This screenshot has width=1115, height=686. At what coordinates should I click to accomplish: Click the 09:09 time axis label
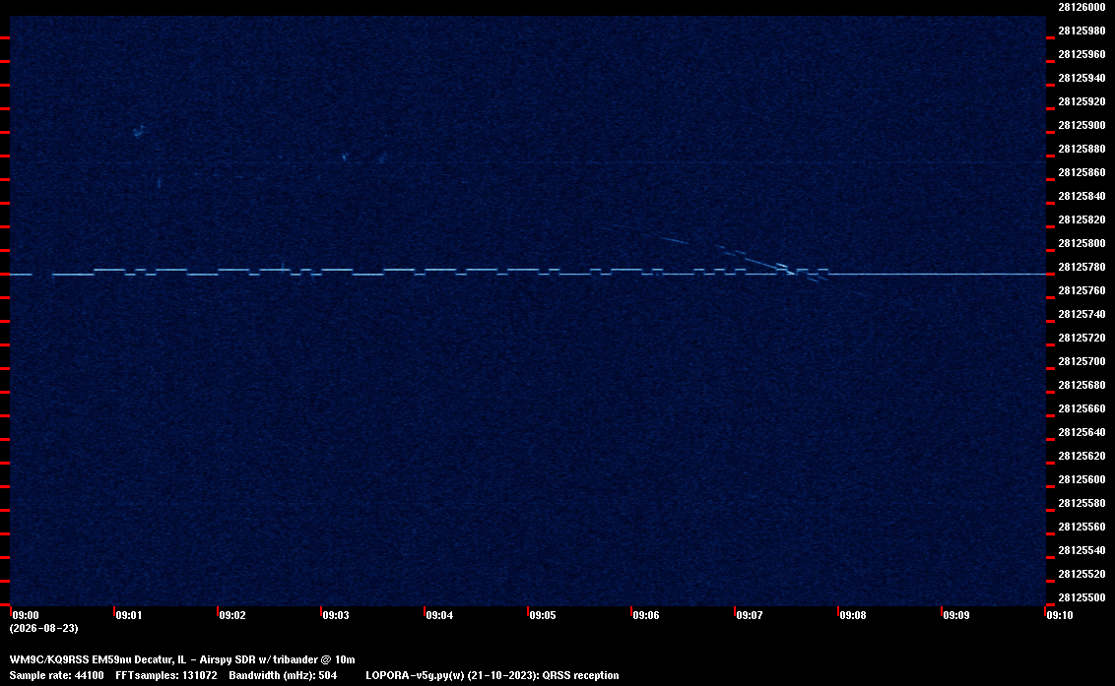tap(956, 615)
